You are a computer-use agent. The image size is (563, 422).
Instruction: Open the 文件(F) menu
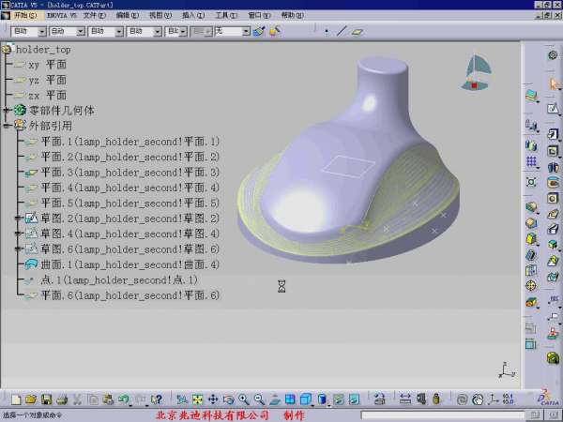point(95,16)
